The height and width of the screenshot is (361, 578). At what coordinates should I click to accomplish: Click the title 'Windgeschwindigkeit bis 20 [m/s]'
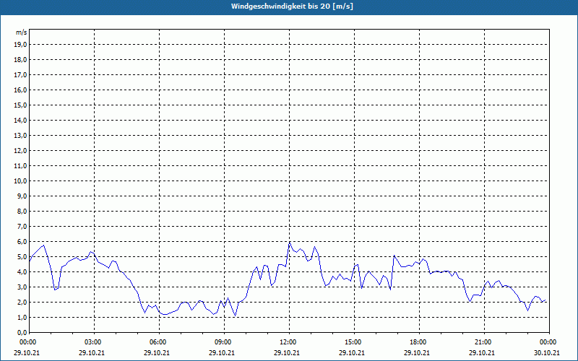pyautogui.click(x=292, y=6)
